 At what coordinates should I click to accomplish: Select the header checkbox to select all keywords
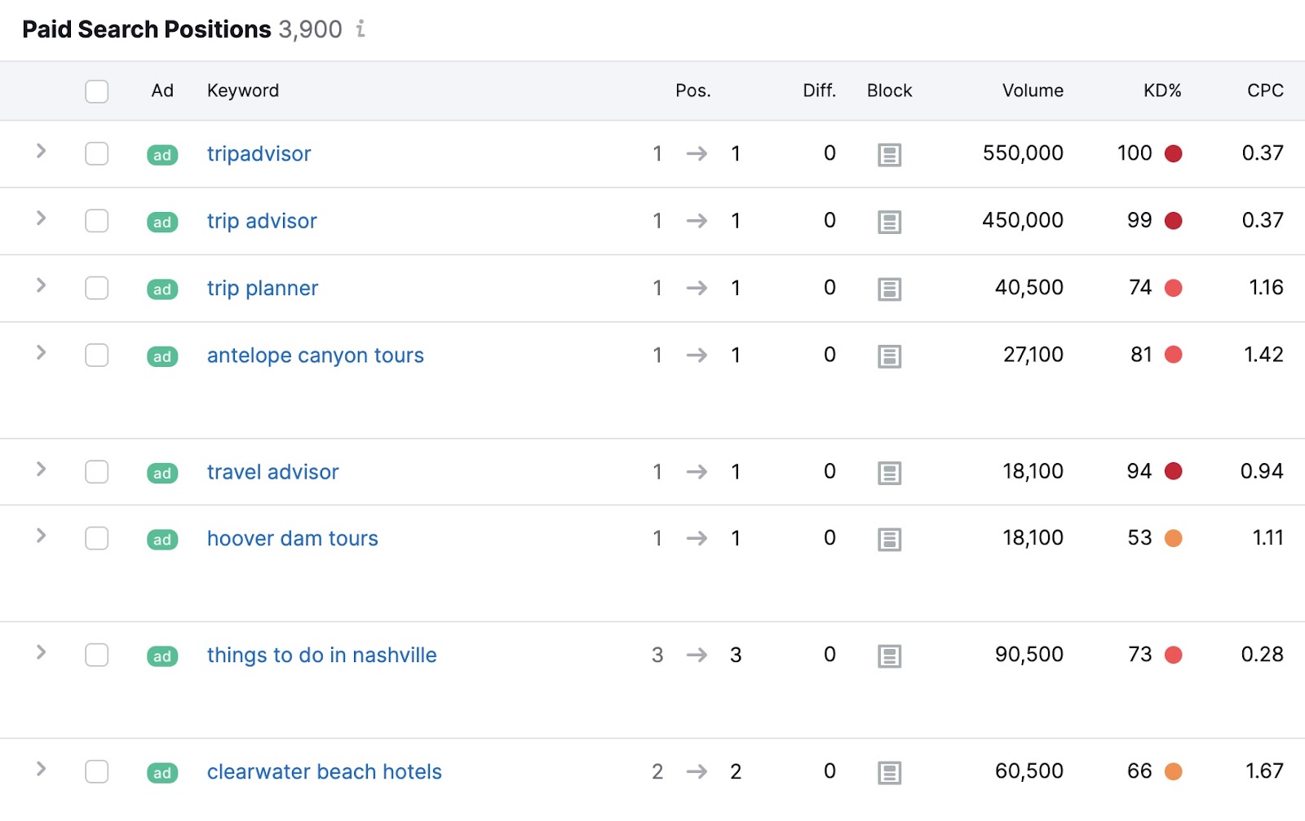click(x=96, y=91)
